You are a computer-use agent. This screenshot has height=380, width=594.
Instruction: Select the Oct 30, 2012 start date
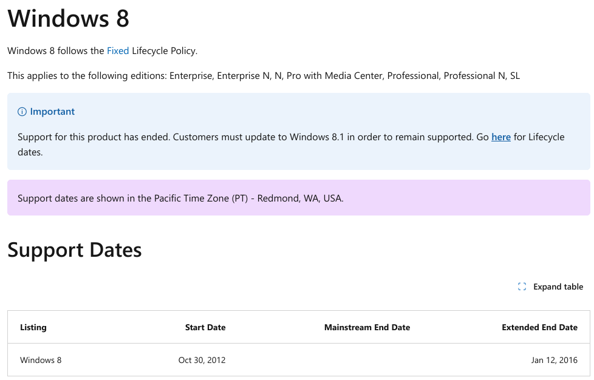click(202, 360)
